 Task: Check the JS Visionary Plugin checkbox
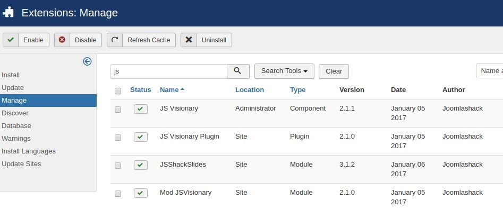[118, 138]
